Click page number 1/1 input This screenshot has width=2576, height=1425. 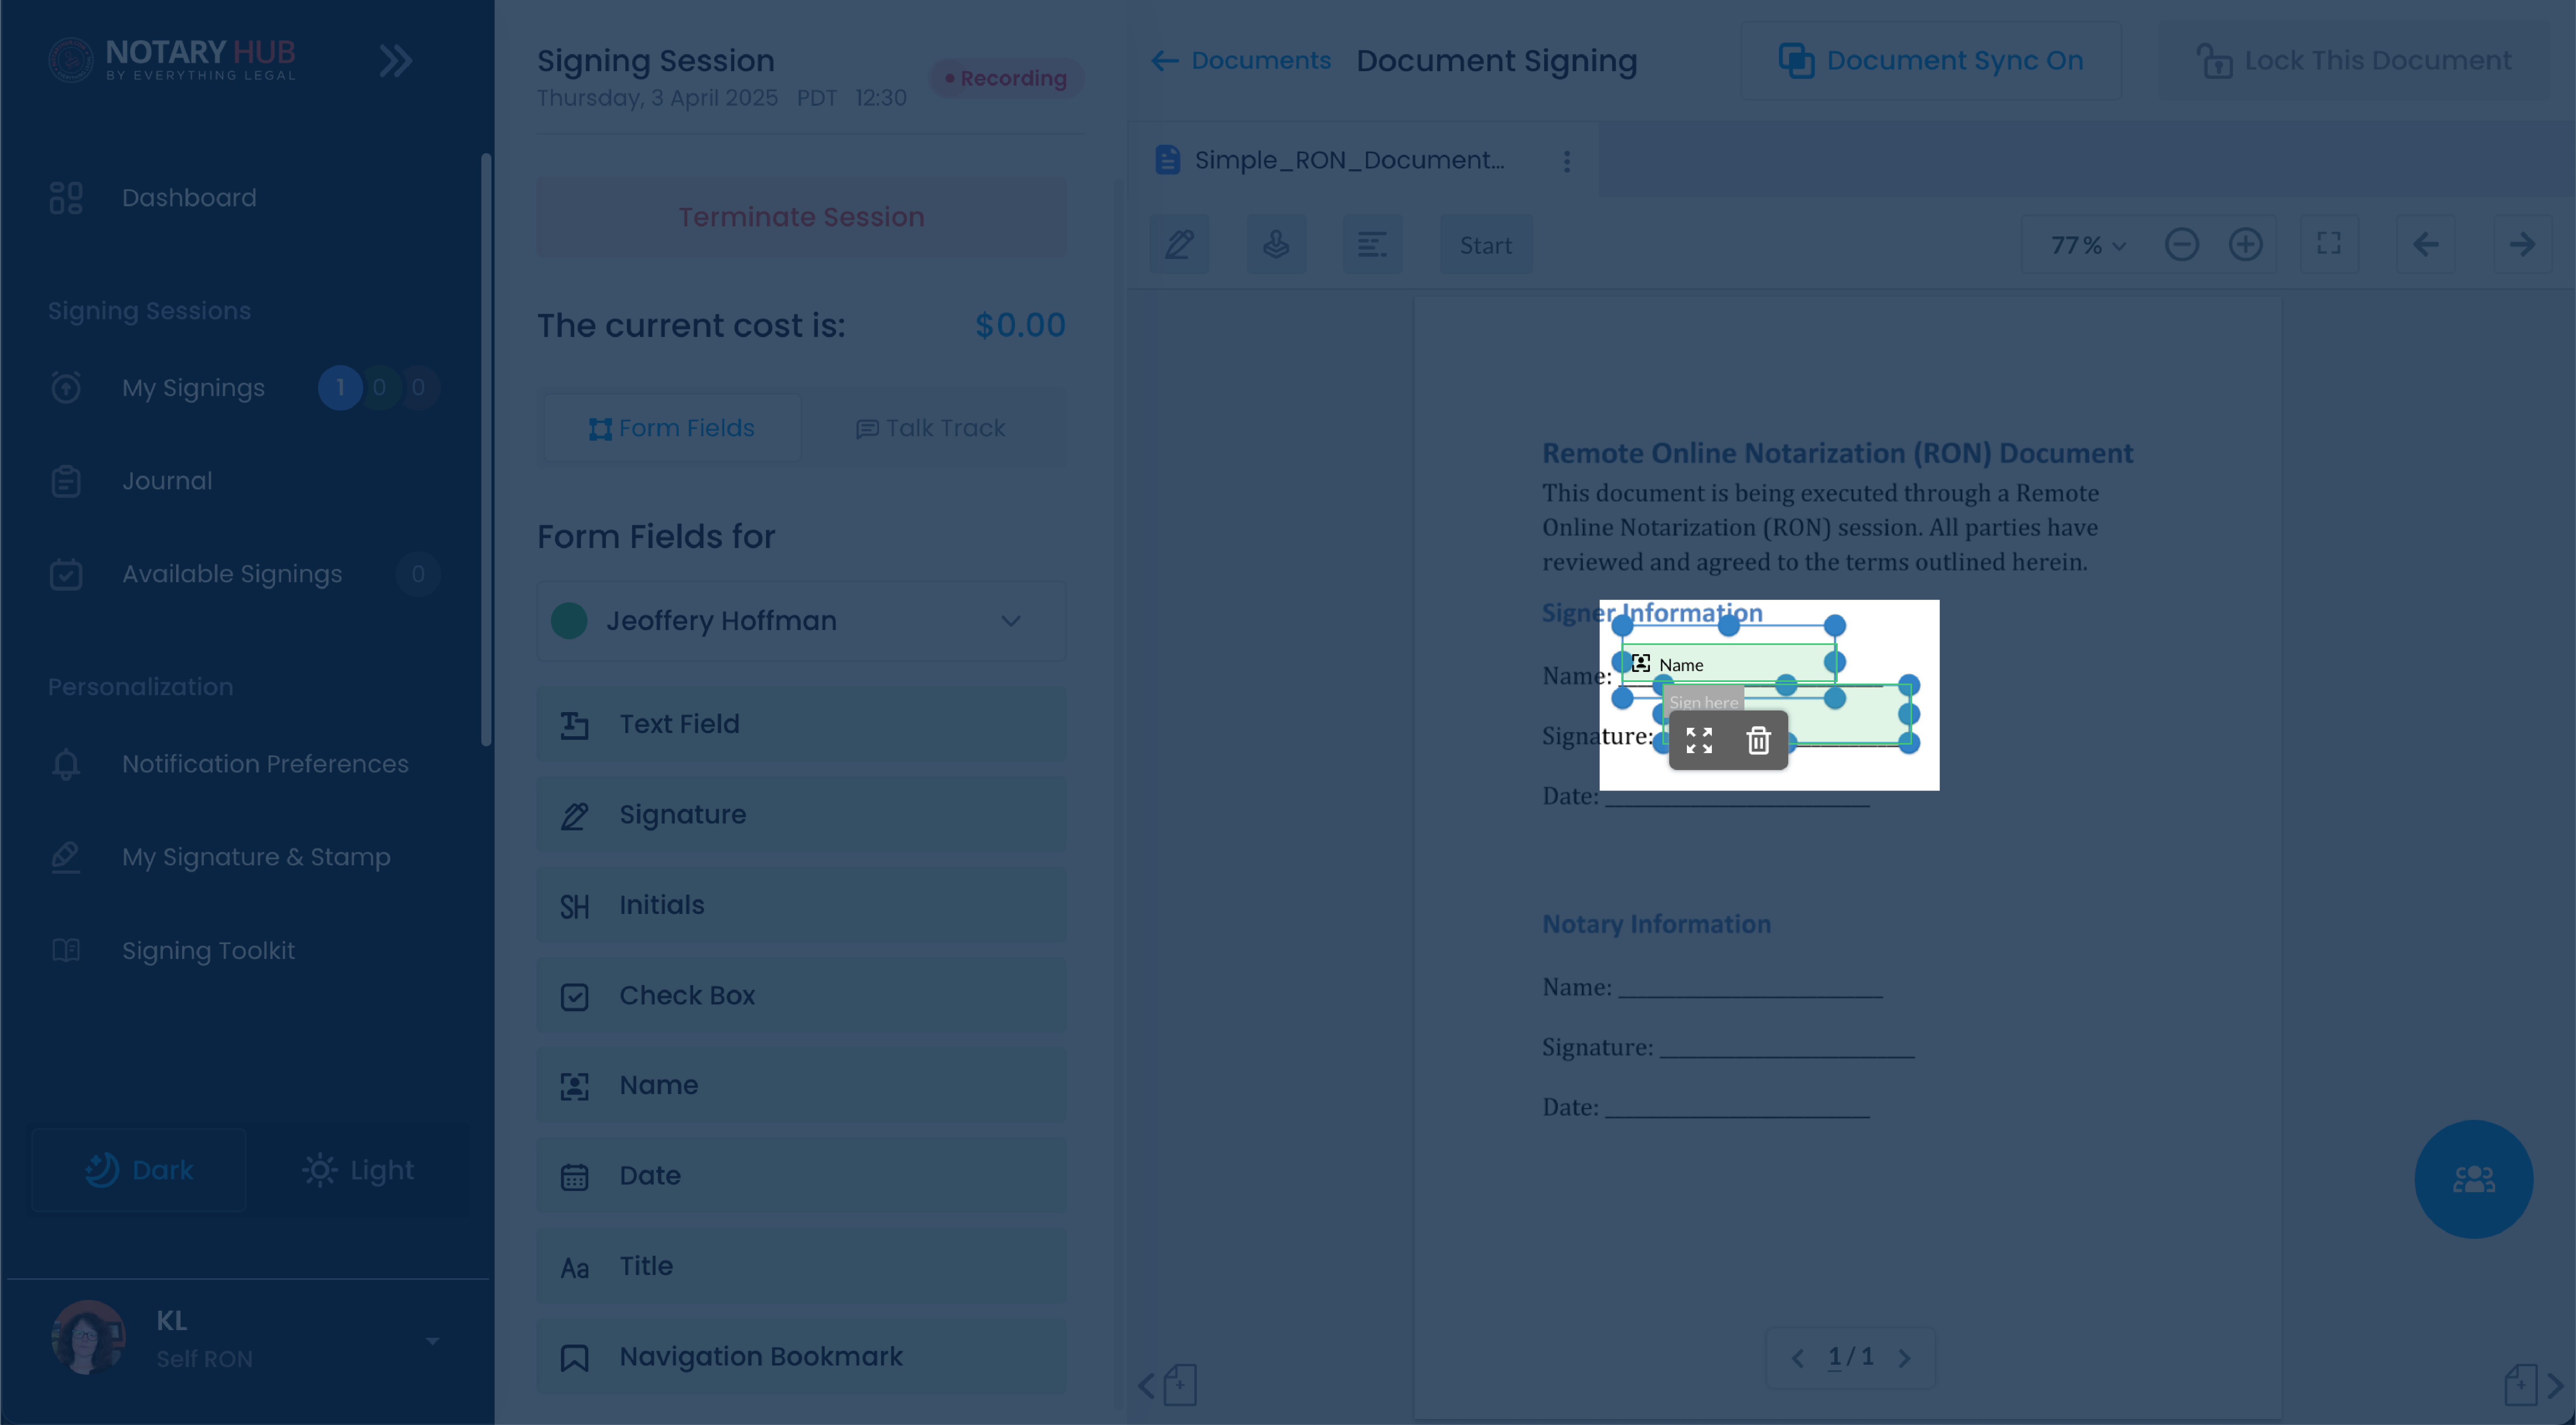pyautogui.click(x=1851, y=1357)
